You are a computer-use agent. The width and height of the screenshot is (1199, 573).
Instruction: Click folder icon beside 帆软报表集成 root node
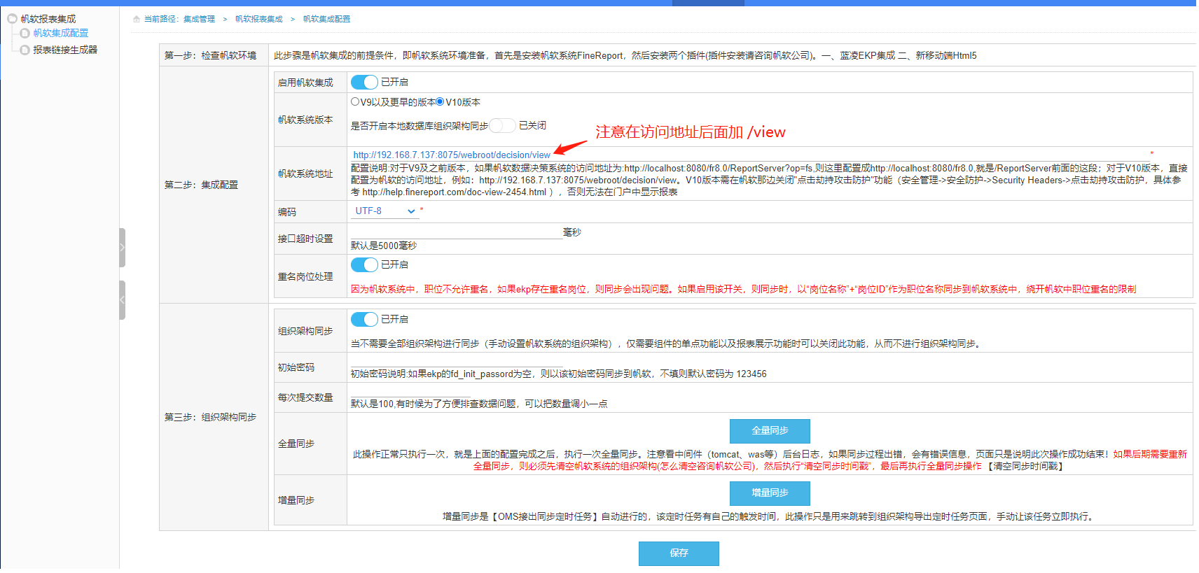tap(12, 19)
